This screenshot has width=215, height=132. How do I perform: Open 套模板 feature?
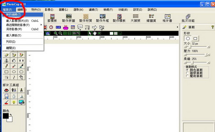[x=52, y=18]
